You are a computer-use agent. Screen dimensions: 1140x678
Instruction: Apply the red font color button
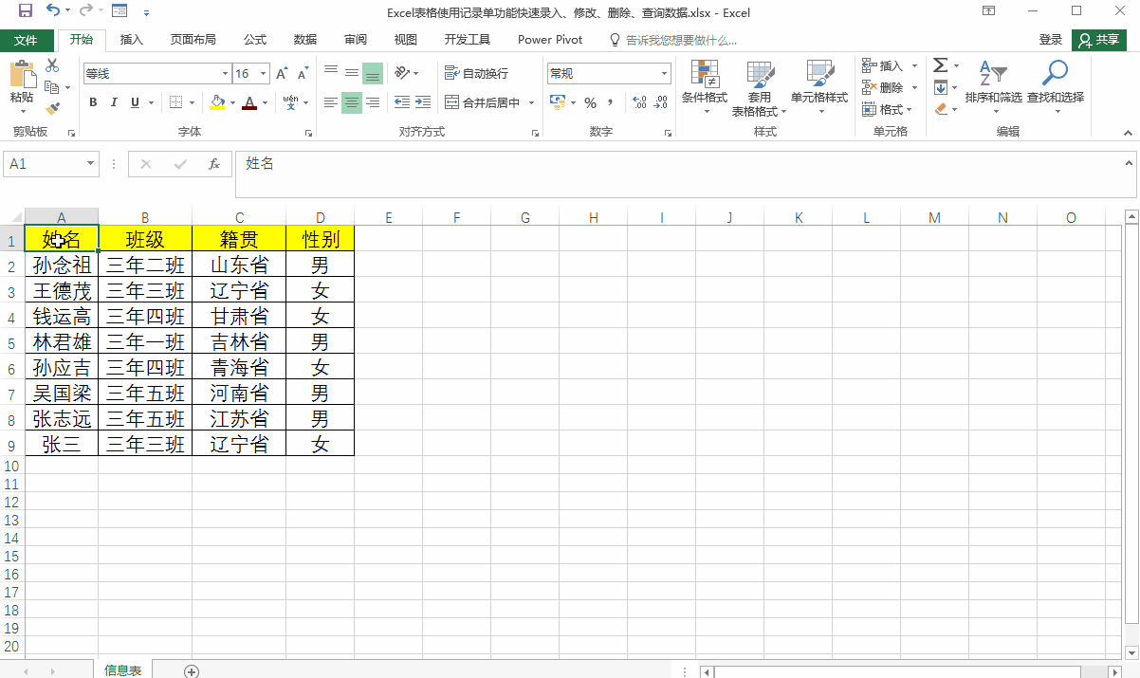249,102
